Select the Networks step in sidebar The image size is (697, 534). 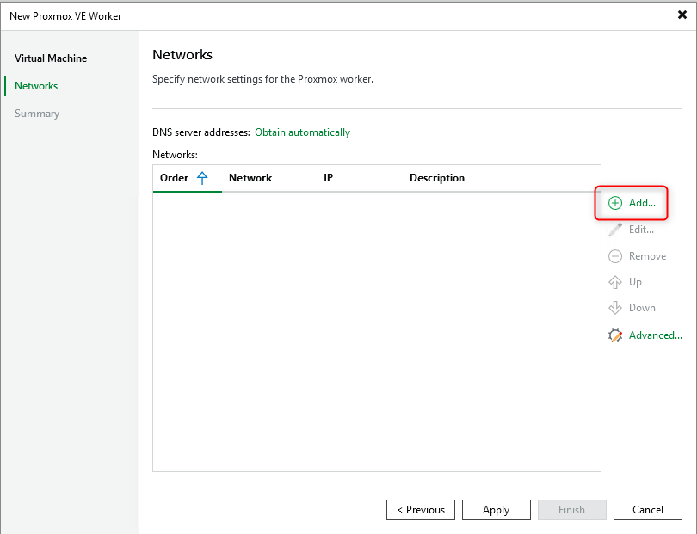(x=35, y=85)
